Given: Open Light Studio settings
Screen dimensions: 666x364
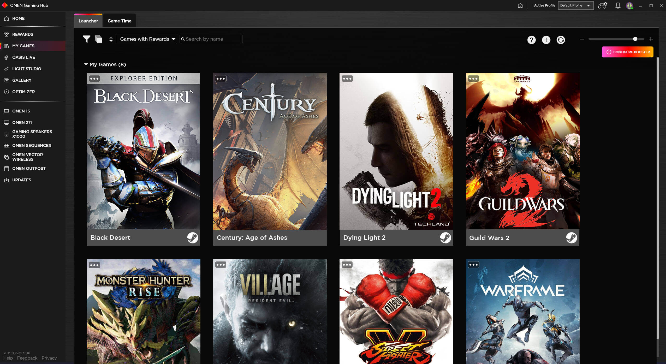Looking at the screenshot, I should pyautogui.click(x=27, y=69).
